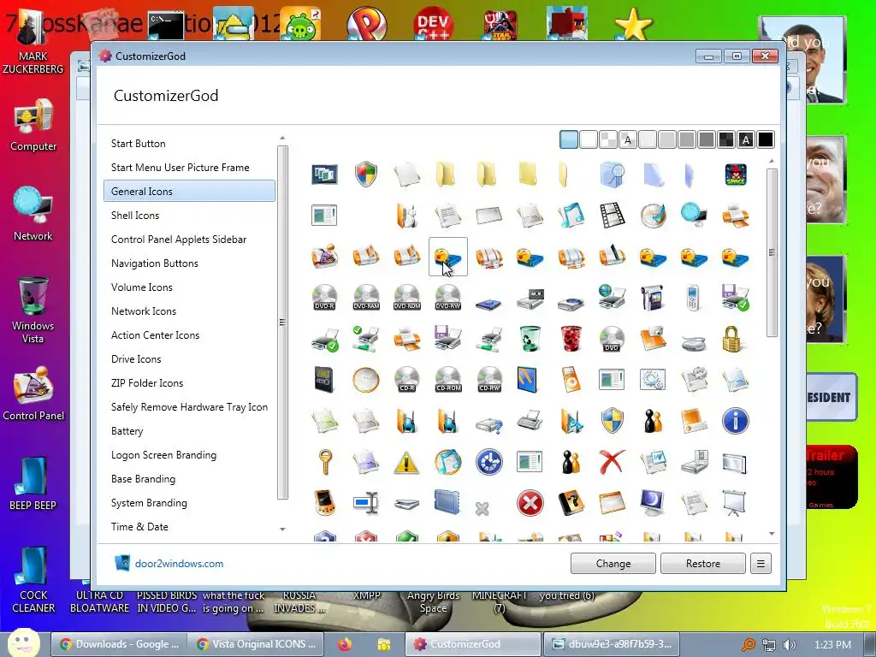876x657 pixels.
Task: Select the film strip video icon
Action: 612,216
